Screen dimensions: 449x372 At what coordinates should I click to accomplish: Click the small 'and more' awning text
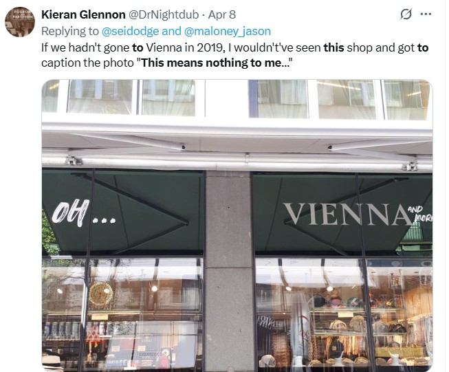click(423, 214)
